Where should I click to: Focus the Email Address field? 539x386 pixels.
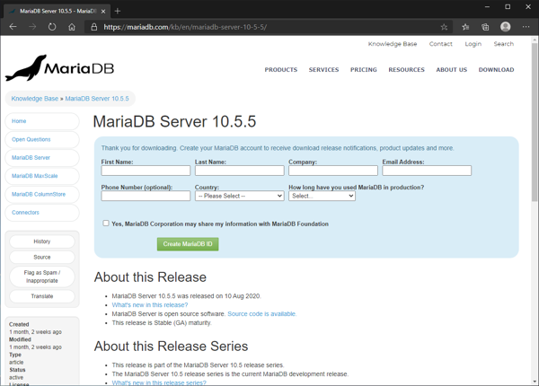pos(427,171)
